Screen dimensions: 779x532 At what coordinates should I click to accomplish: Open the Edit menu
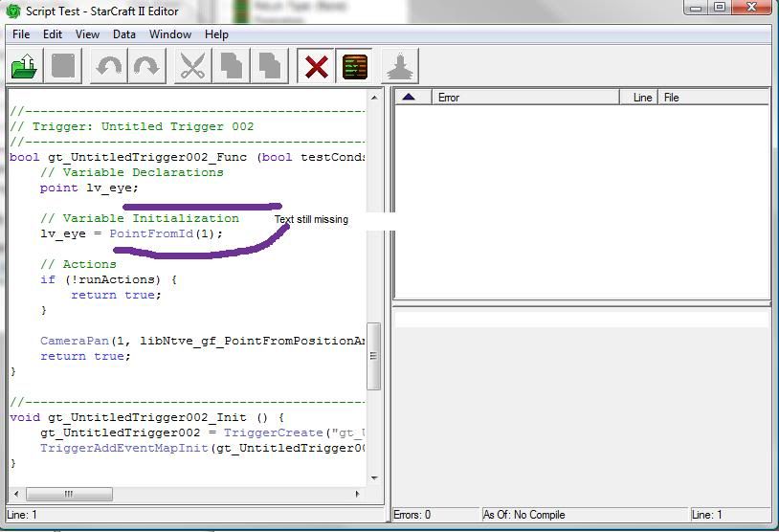click(53, 34)
